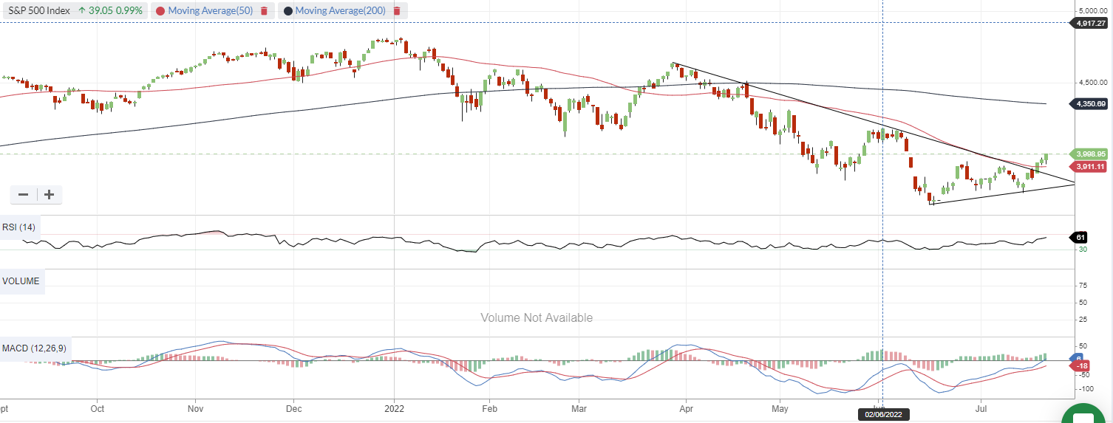1113x423 pixels.
Task: Click the 4,350.69 moving average value tag
Action: pos(1090,104)
